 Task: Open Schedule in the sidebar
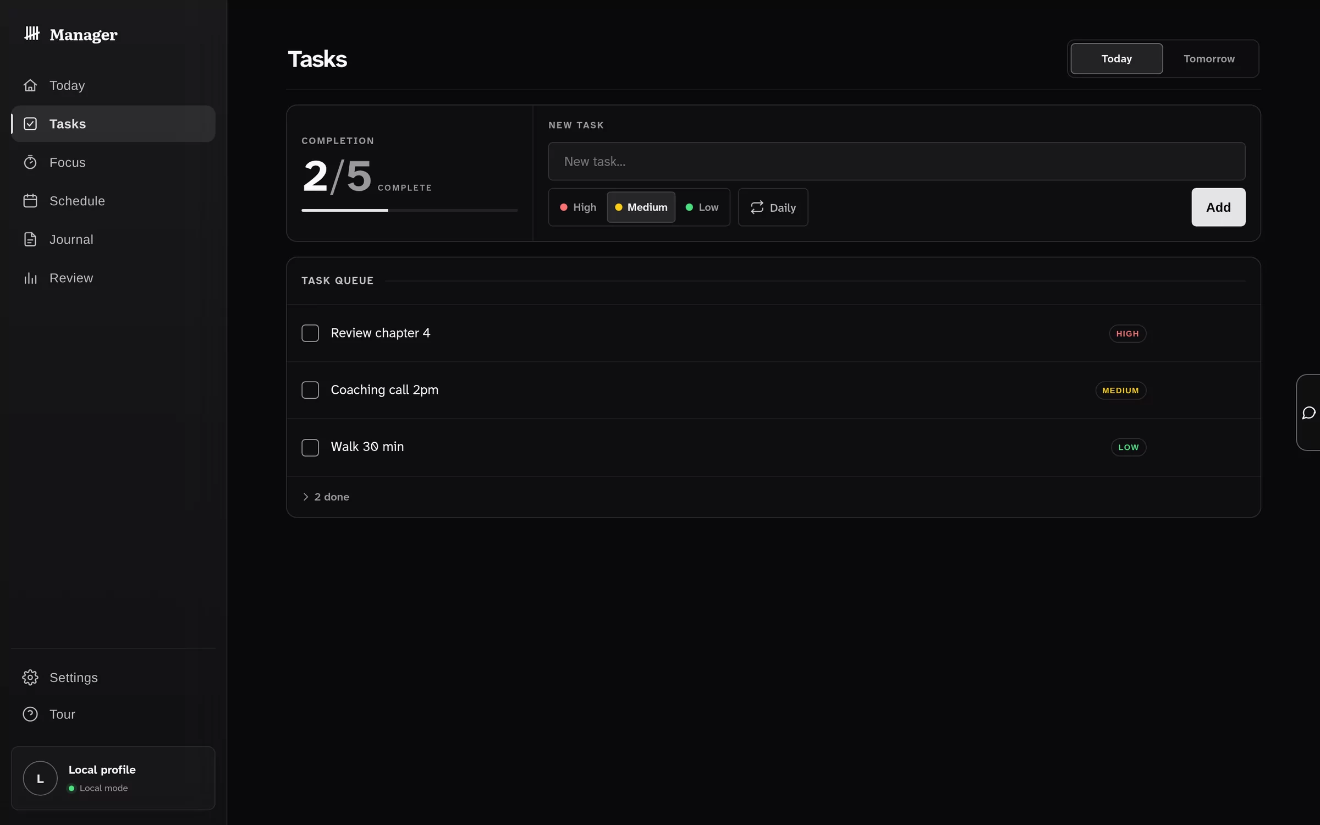[x=113, y=201]
